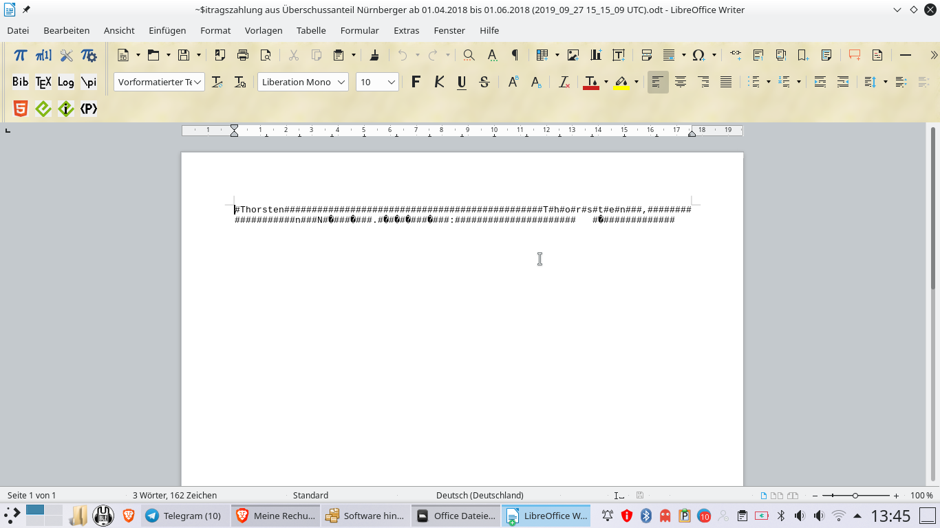Open the Extras menu

coord(407,30)
